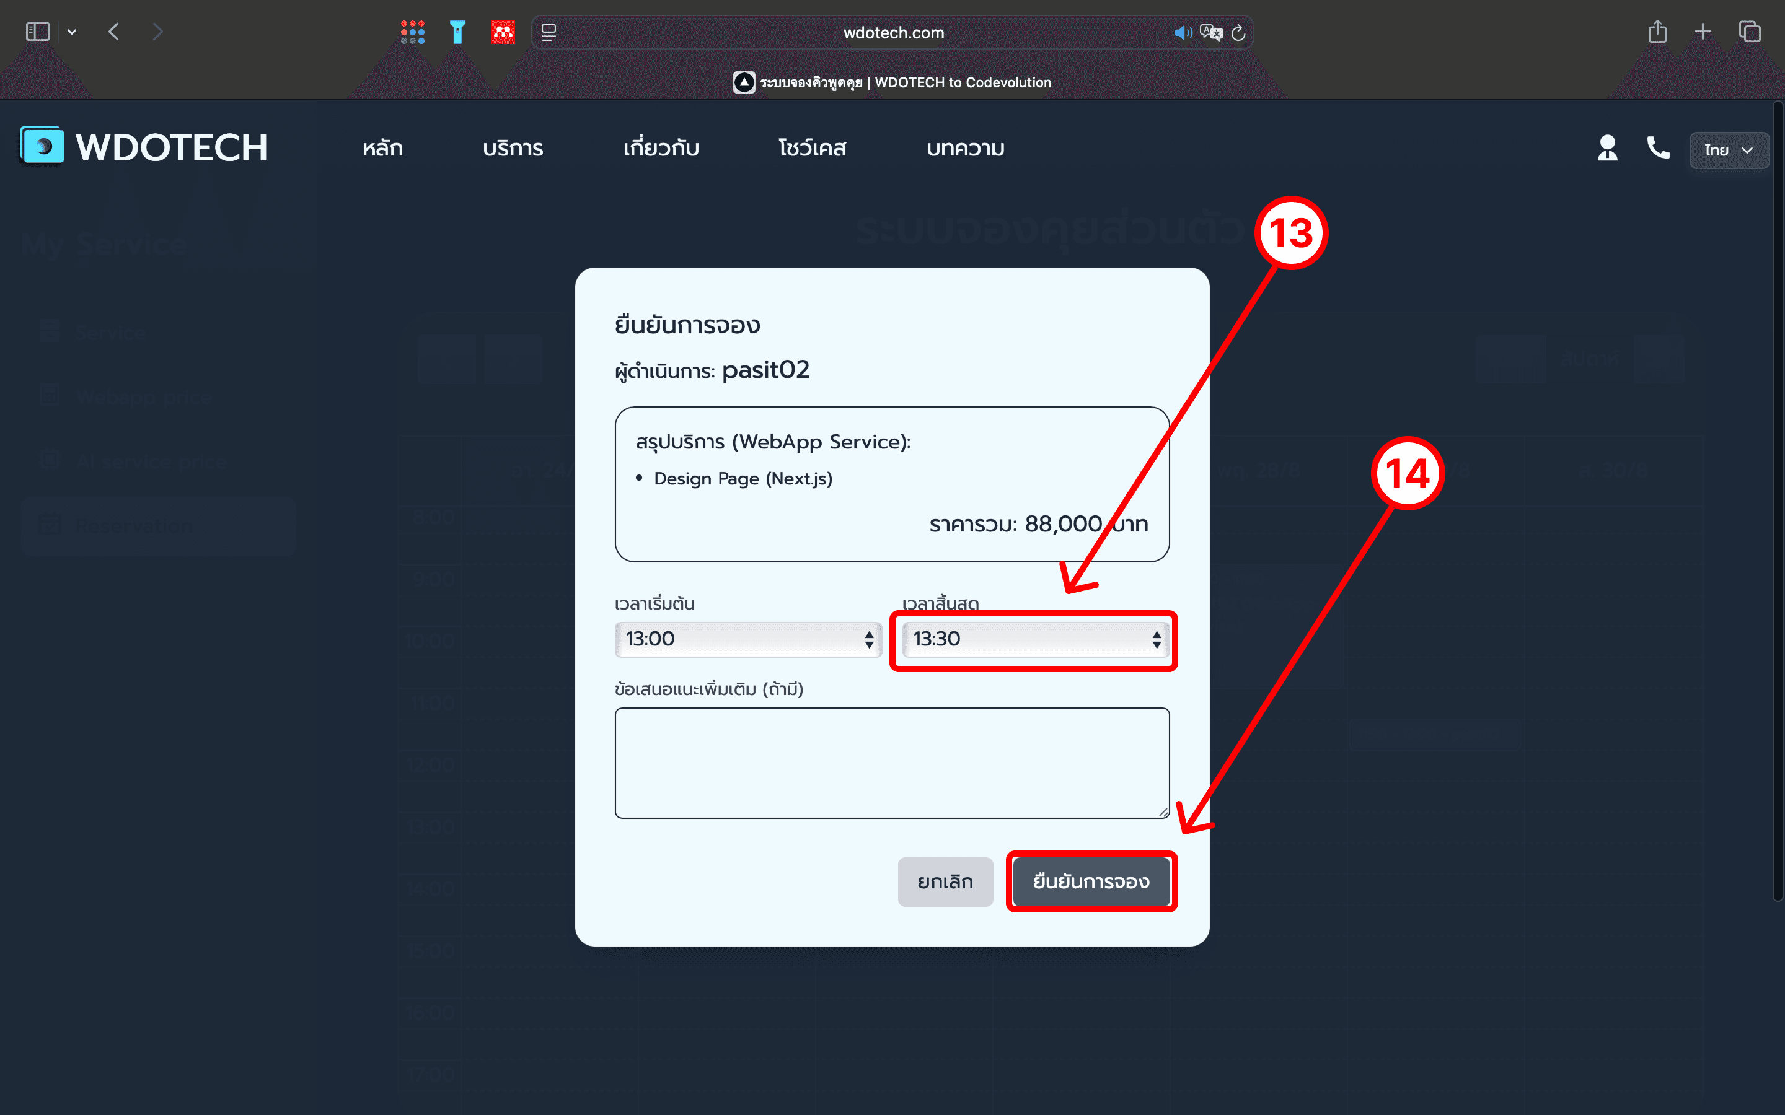Click the phone contact icon
This screenshot has width=1785, height=1115.
click(1657, 148)
